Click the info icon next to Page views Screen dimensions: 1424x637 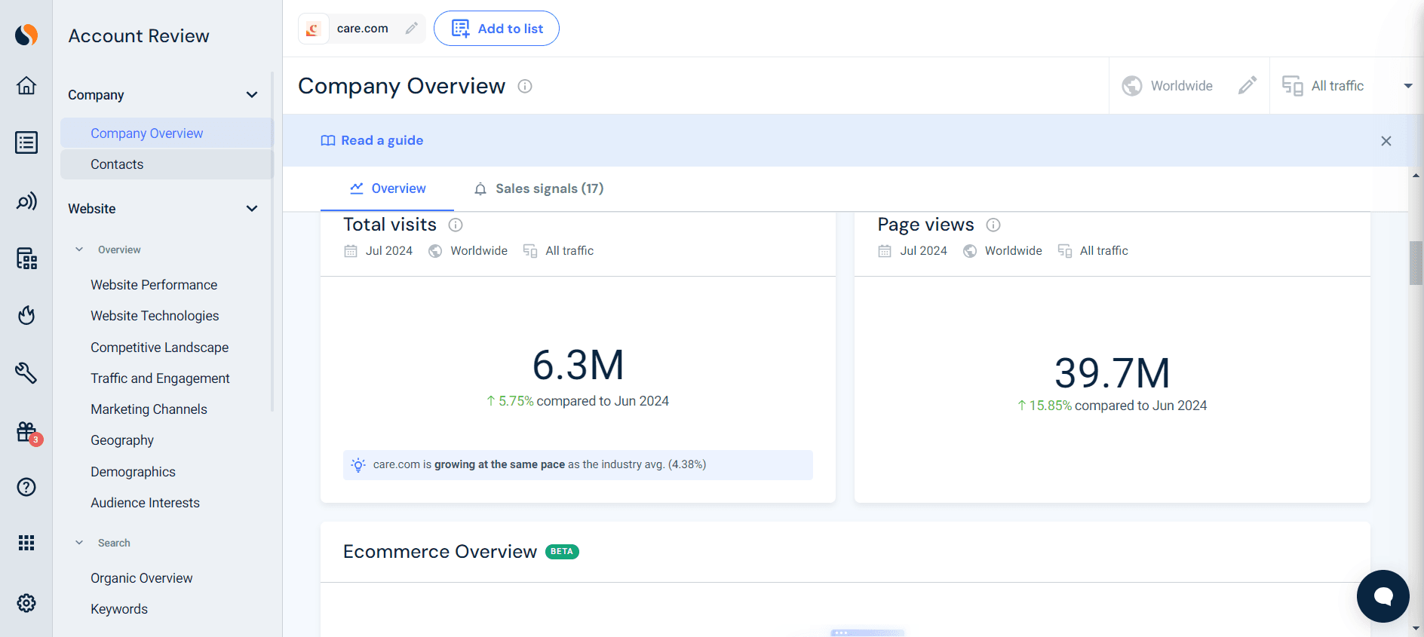coord(993,225)
